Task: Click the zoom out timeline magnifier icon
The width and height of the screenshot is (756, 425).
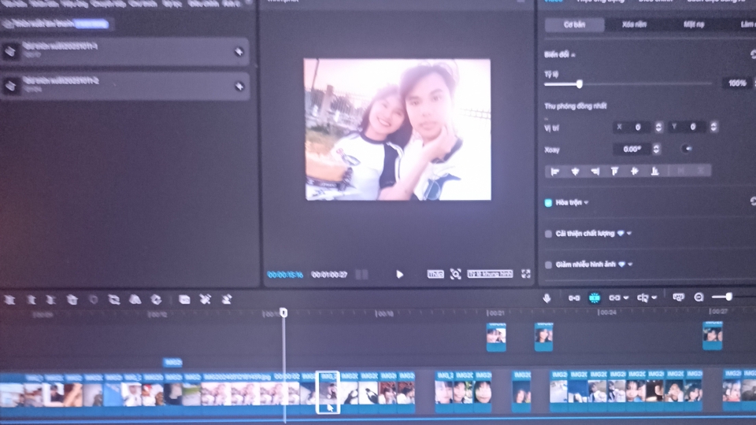Action: (699, 297)
